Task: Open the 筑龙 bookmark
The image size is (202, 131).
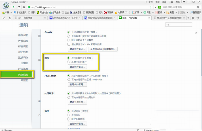Action: pyautogui.click(x=99, y=13)
